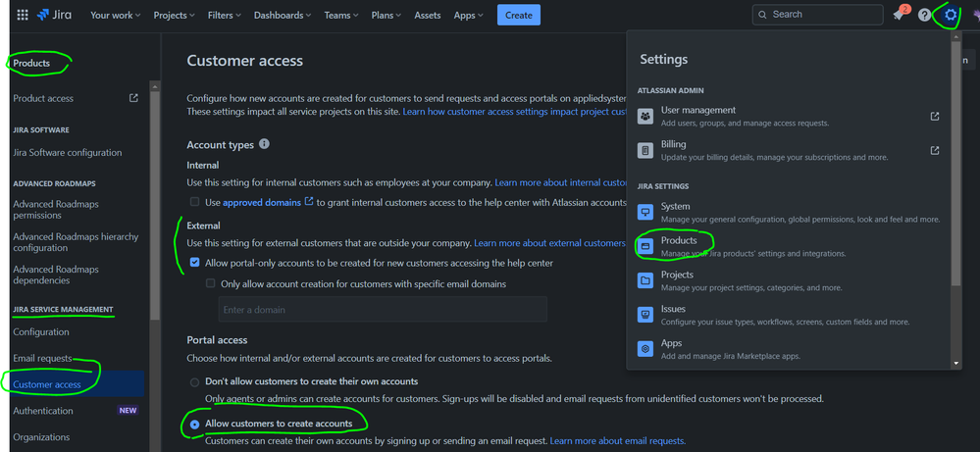Click the Apps settings icon
Screen dimensions: 980x452
[x=645, y=349]
